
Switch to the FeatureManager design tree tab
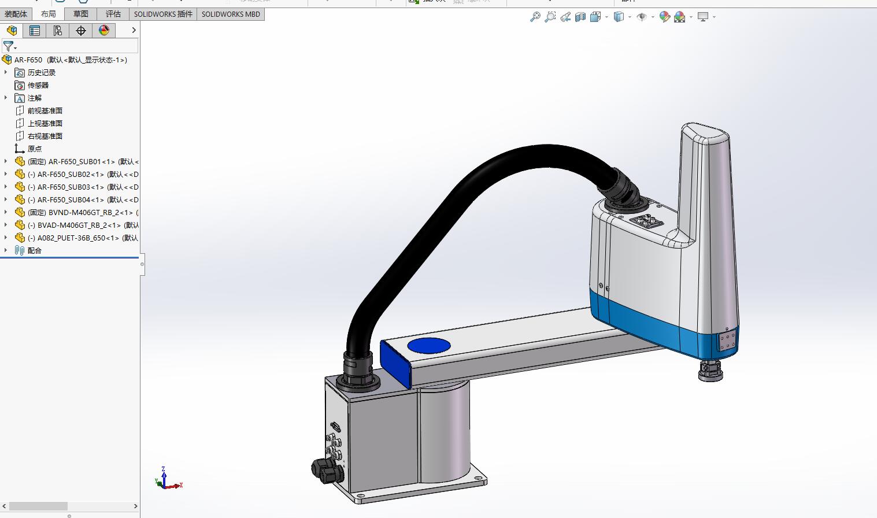[12, 31]
